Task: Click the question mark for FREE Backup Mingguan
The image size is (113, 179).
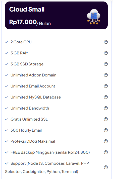Action: (106, 152)
